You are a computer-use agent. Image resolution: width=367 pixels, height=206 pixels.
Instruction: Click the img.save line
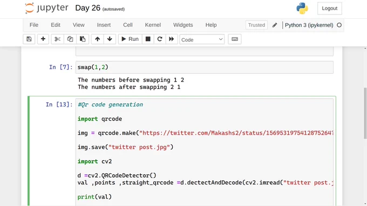click(125, 147)
